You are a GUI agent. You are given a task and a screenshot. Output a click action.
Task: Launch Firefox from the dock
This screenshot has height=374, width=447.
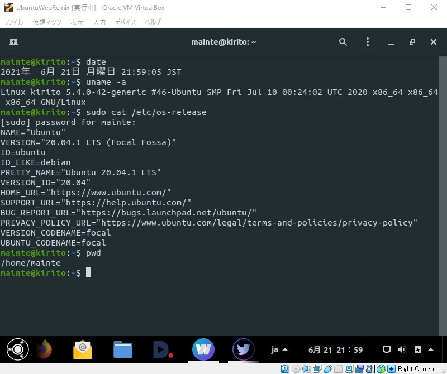pos(45,349)
